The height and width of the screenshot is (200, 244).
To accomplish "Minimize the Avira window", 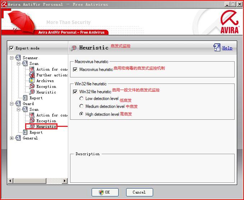I will (x=227, y=4).
